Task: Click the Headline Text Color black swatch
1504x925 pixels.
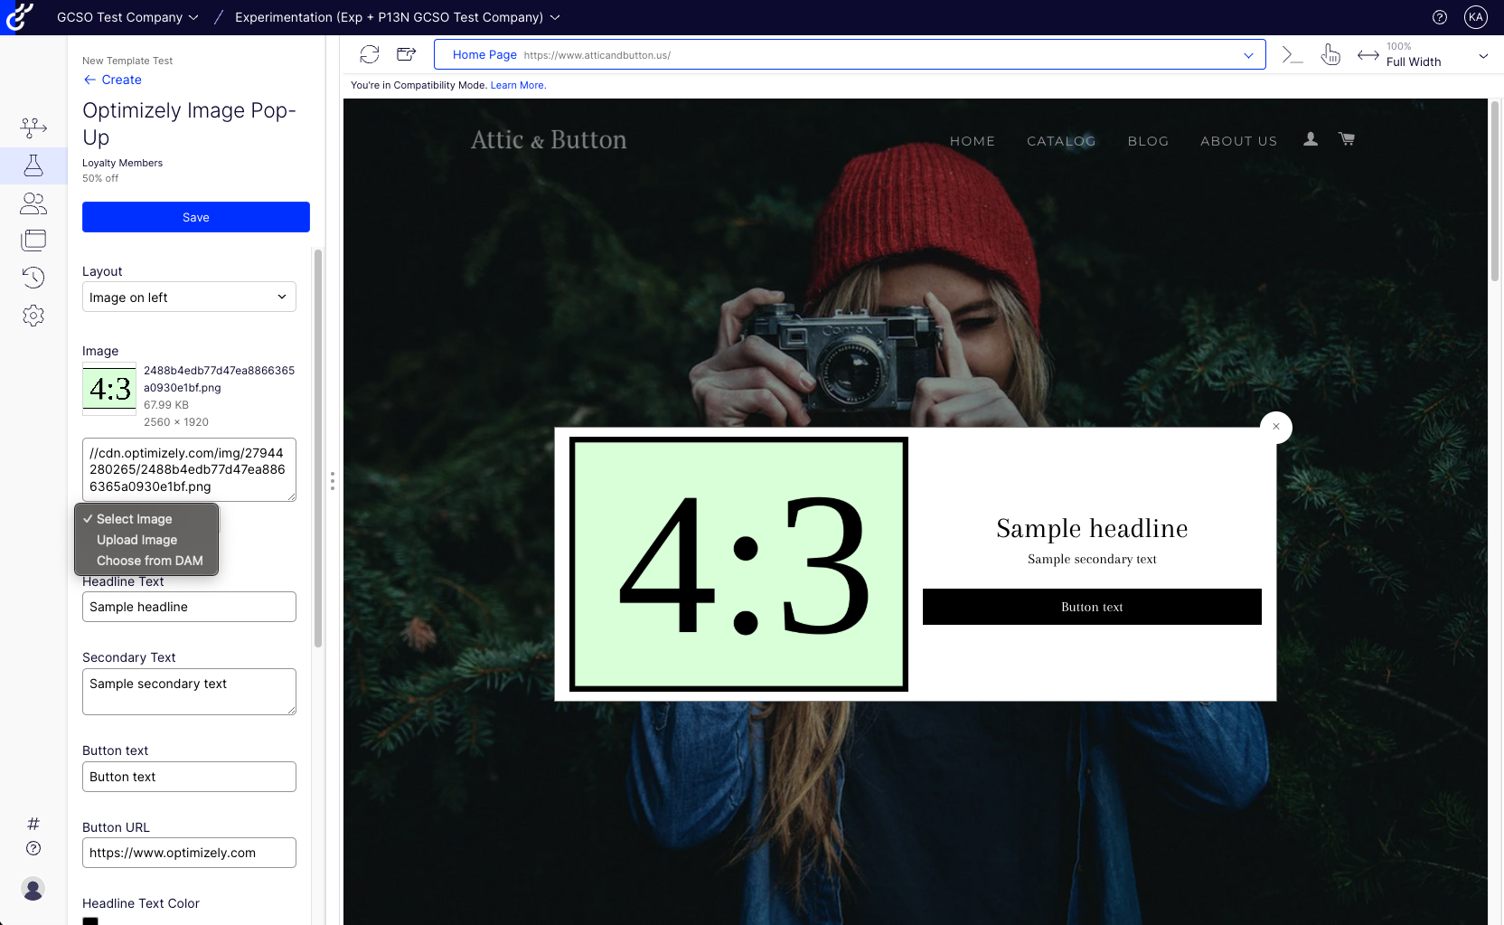Action: [90, 920]
